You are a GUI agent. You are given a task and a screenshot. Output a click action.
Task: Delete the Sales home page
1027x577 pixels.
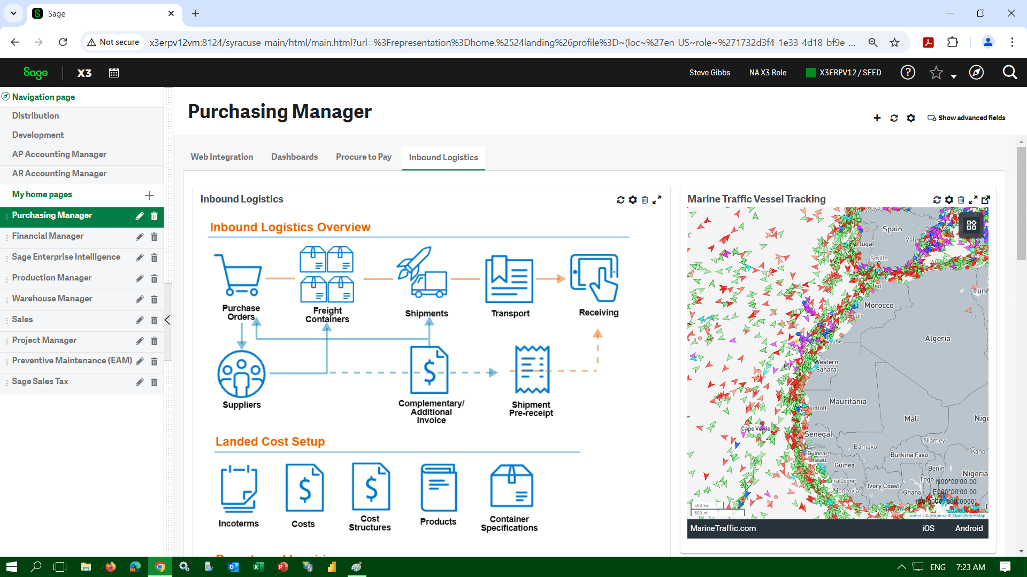coord(154,320)
